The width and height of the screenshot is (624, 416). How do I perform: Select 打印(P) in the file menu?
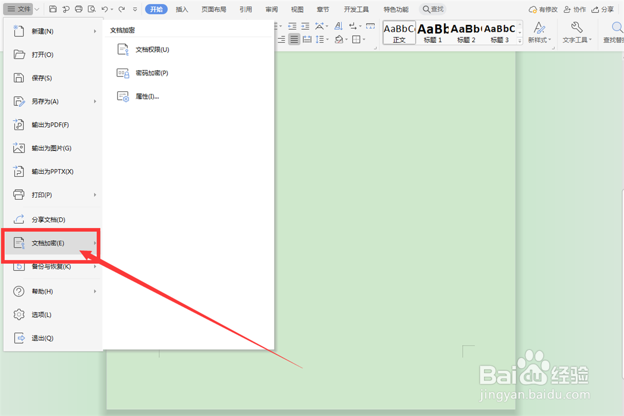[53, 195]
